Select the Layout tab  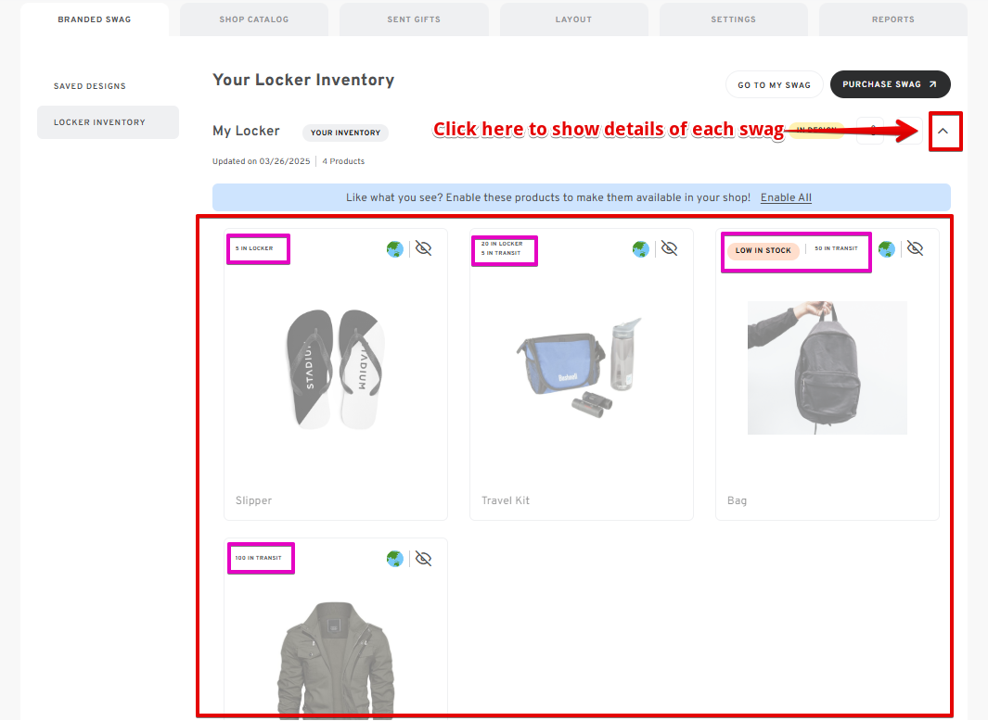coord(573,19)
